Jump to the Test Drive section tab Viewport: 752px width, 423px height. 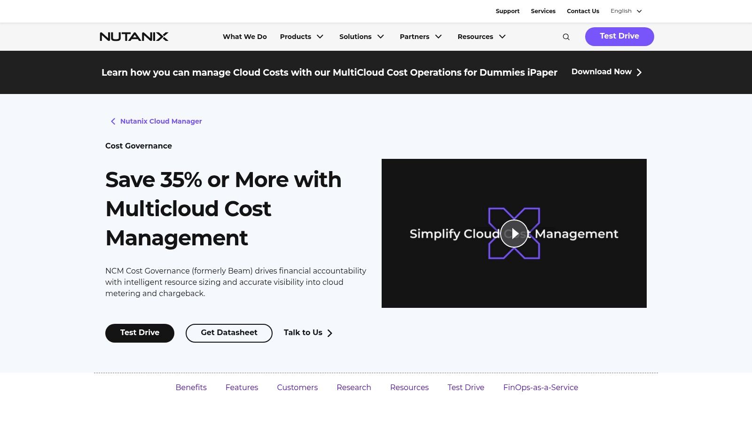pyautogui.click(x=466, y=387)
